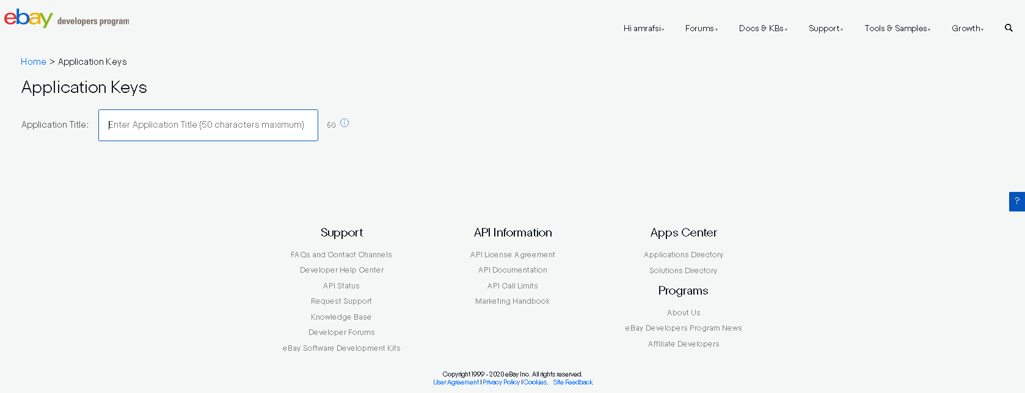
Task: Open Privacy Policy link
Action: (x=502, y=383)
